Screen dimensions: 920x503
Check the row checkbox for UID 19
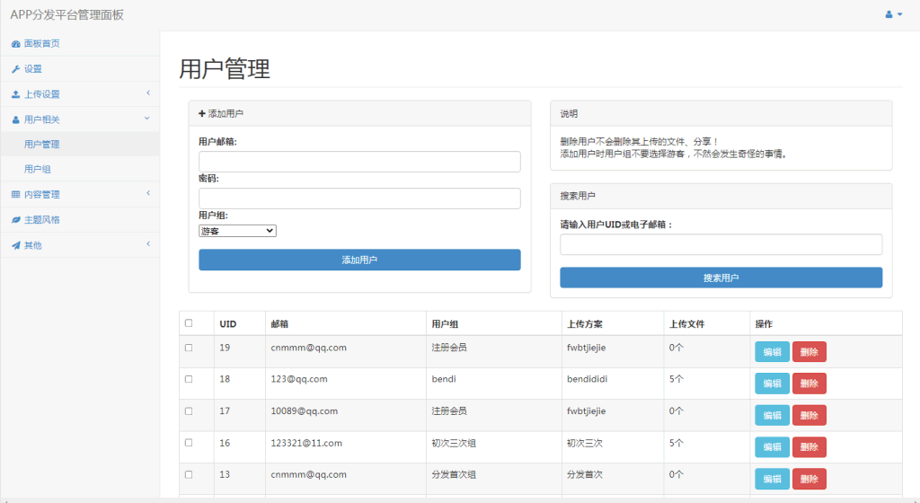[189, 348]
